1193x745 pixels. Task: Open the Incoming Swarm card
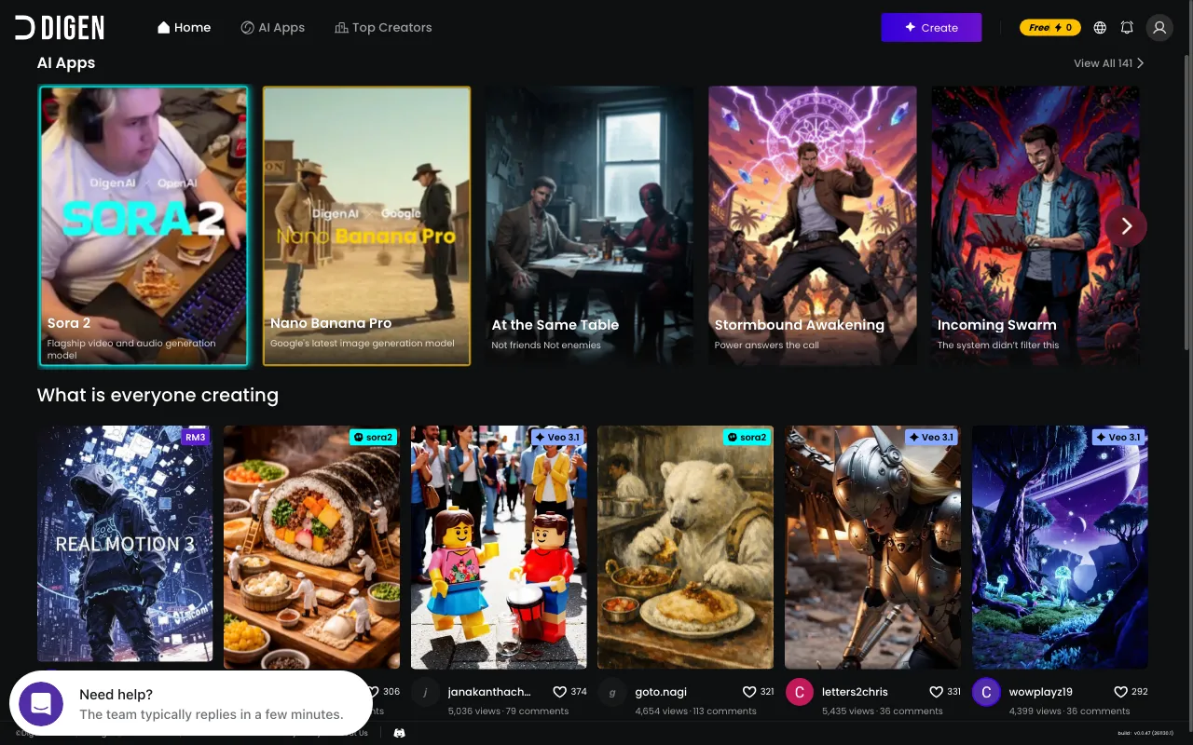[1035, 226]
